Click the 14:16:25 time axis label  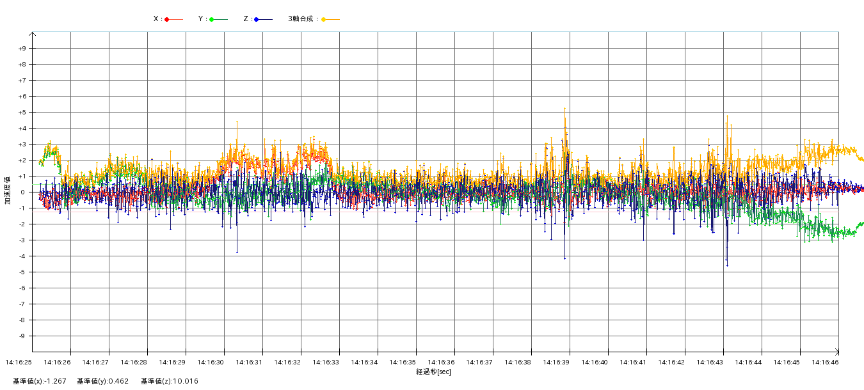point(19,362)
